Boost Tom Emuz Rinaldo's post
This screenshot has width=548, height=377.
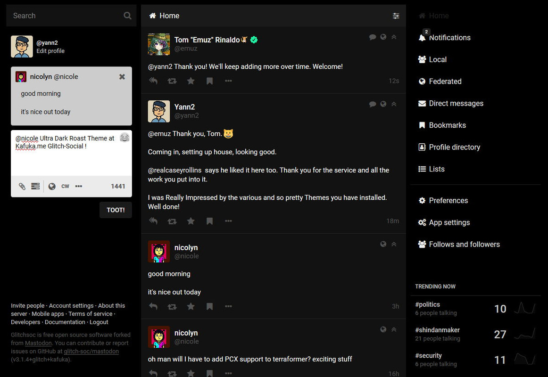click(x=172, y=81)
